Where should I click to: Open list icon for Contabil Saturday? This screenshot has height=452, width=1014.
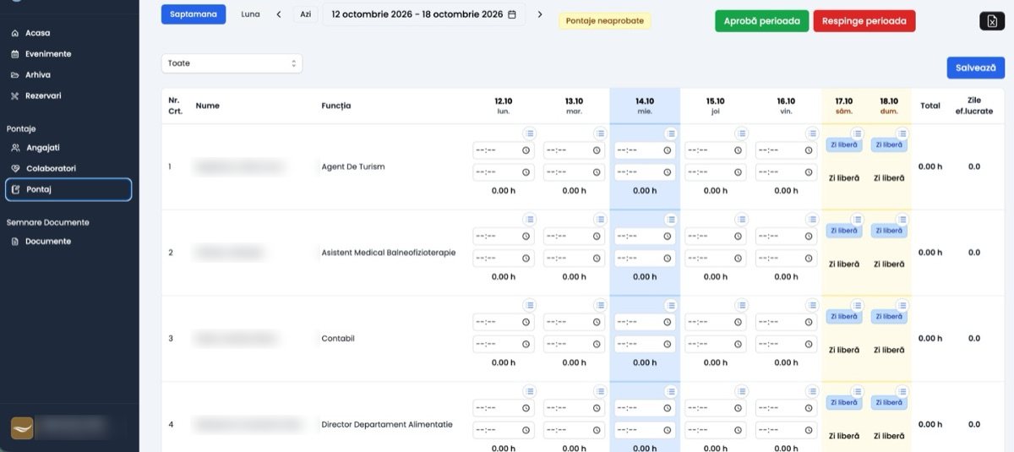pyautogui.click(x=857, y=306)
